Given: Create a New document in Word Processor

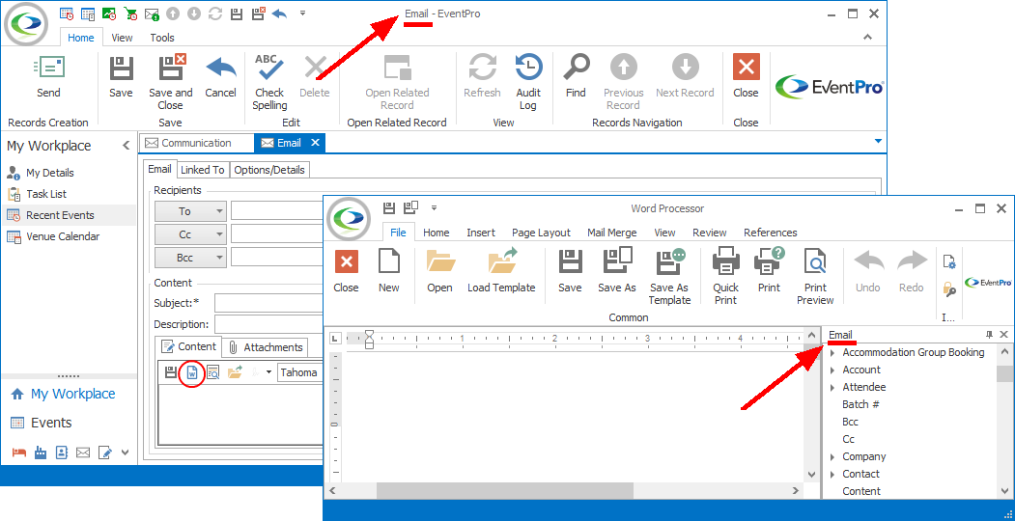Looking at the screenshot, I should click(389, 271).
